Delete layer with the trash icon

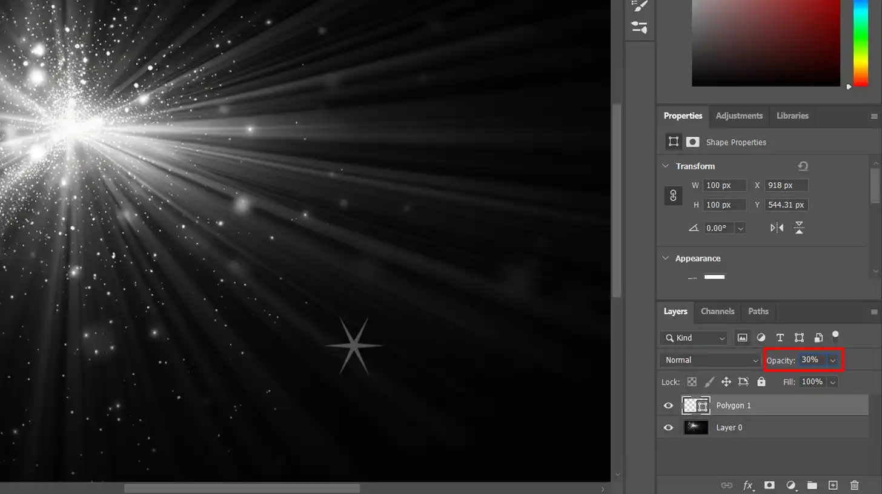click(x=854, y=485)
